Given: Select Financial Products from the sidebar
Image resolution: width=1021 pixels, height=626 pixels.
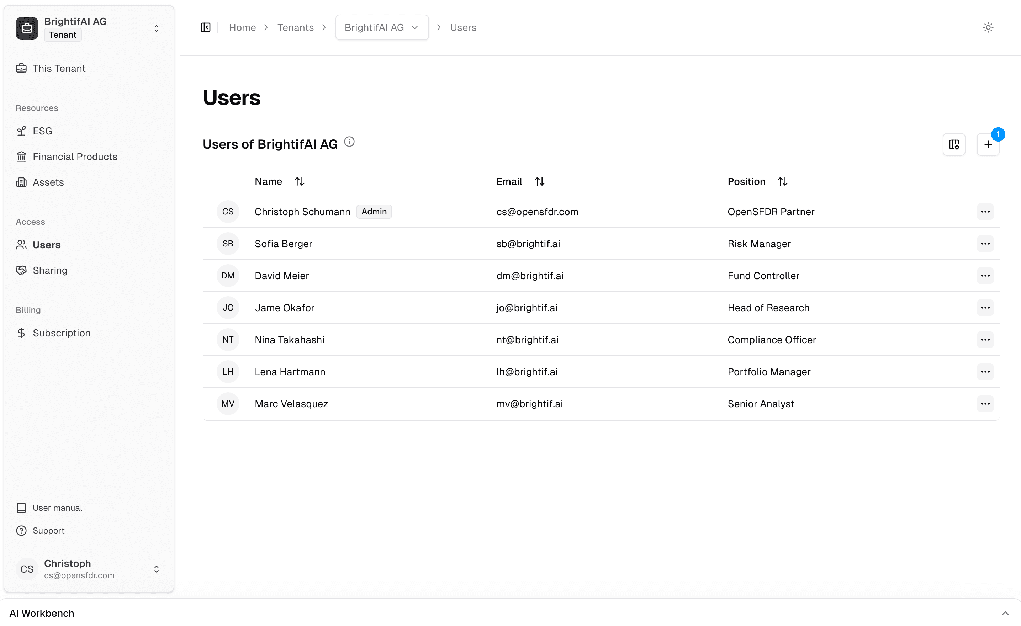Looking at the screenshot, I should tap(75, 156).
